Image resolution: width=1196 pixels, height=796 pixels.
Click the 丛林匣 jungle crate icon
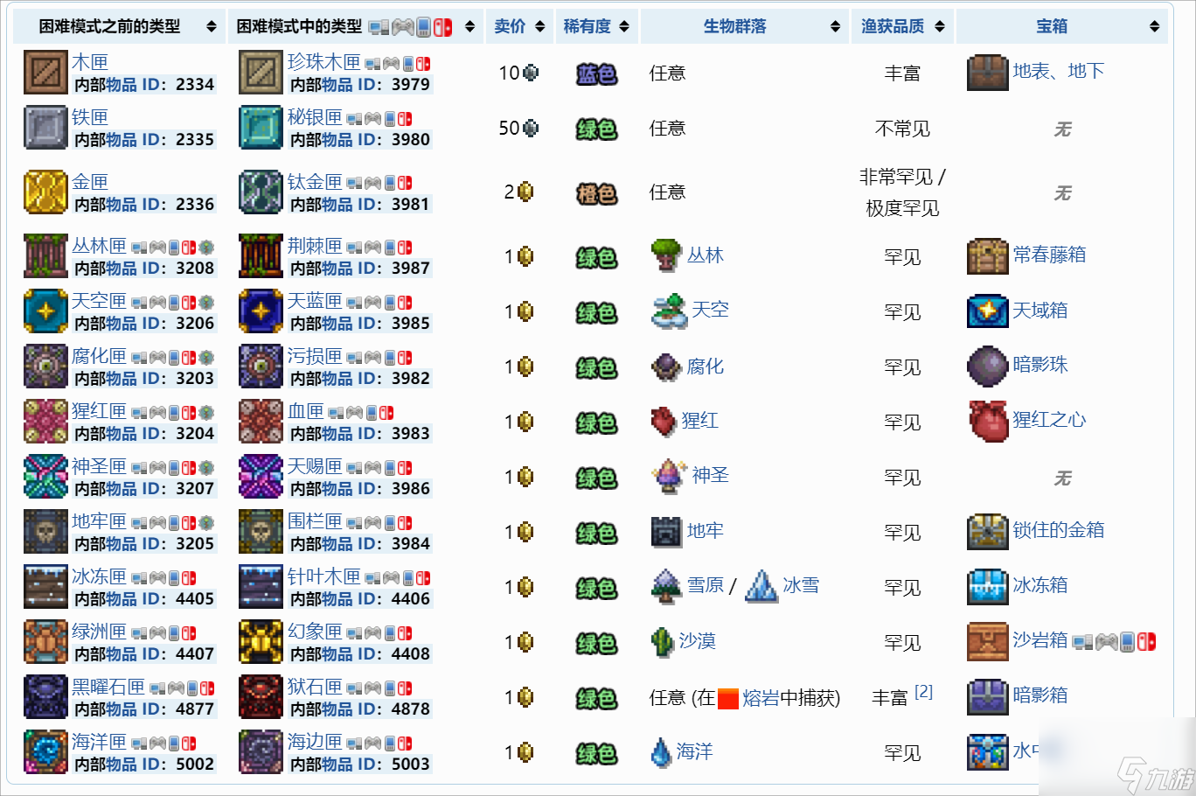point(45,256)
